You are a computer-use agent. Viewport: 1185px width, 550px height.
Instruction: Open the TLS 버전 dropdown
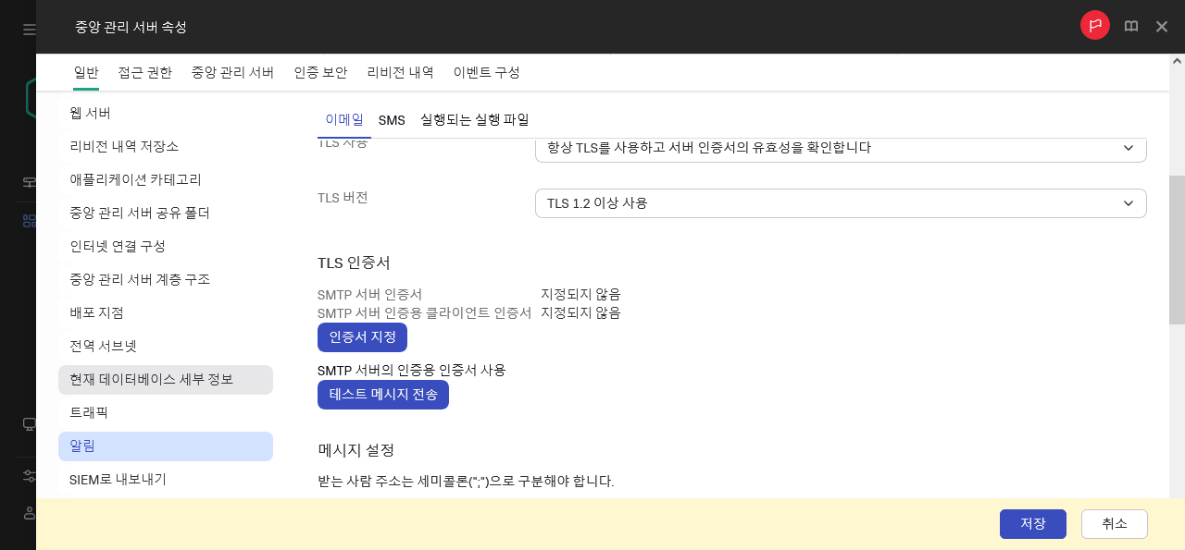click(841, 202)
